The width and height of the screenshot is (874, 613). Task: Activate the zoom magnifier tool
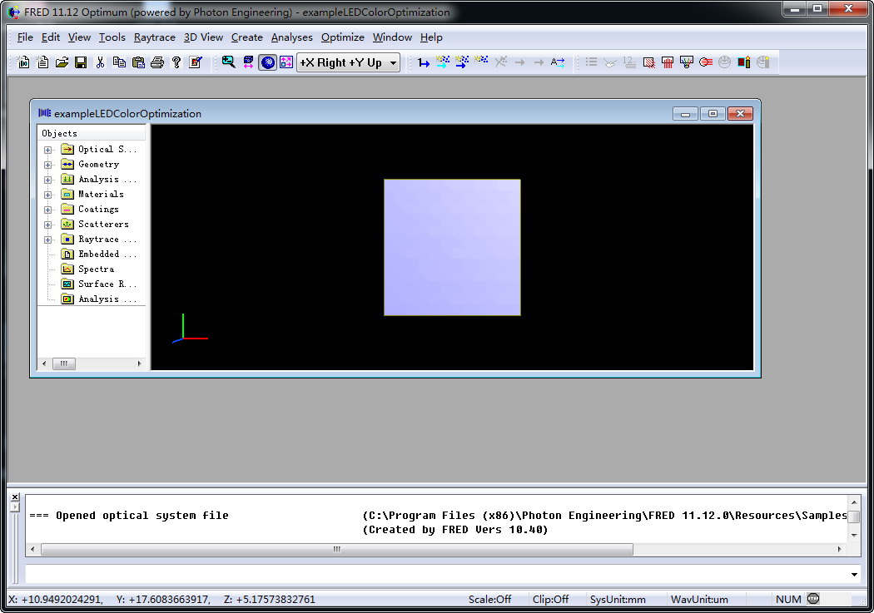point(229,62)
